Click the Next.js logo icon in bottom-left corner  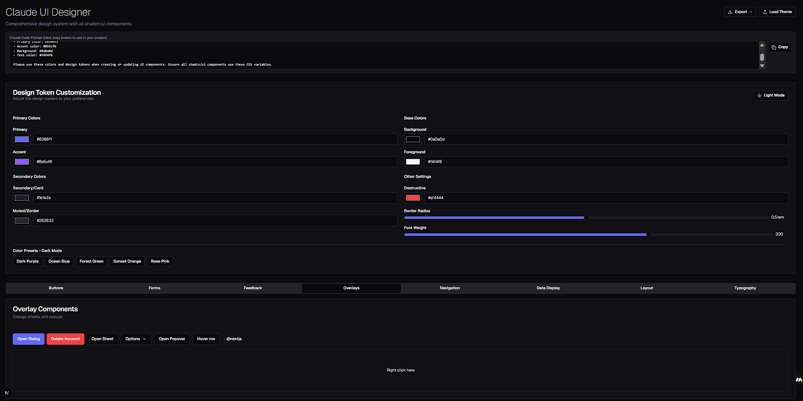[x=7, y=394]
